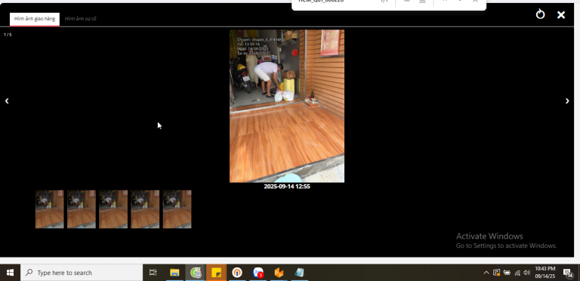The width and height of the screenshot is (580, 281).
Task: Go to the previous image arrow
Action: (7, 100)
